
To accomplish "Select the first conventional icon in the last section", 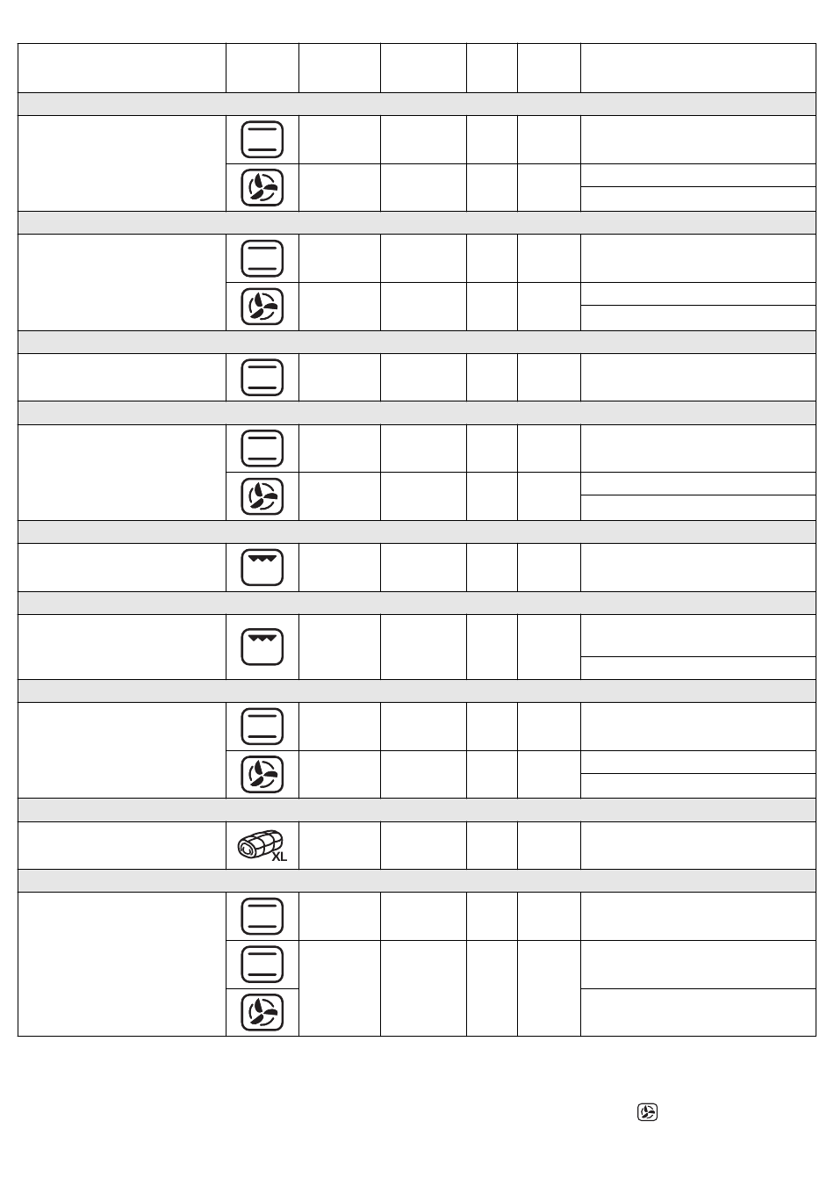I will (x=262, y=916).
